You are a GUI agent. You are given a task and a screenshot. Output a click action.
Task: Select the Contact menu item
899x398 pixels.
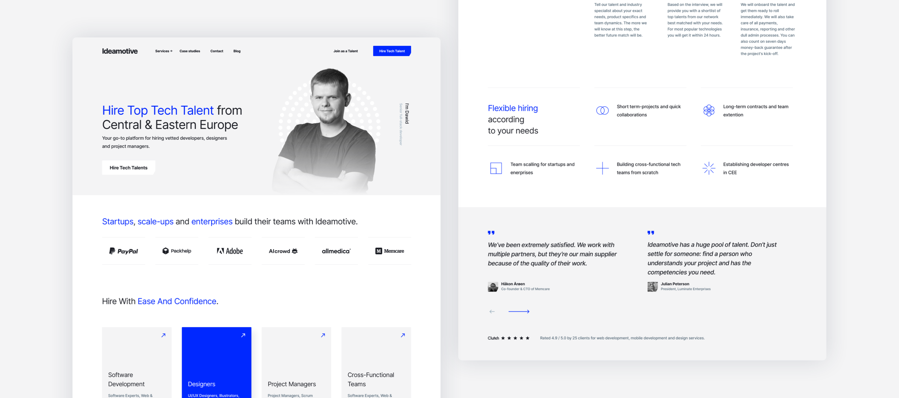coord(217,51)
